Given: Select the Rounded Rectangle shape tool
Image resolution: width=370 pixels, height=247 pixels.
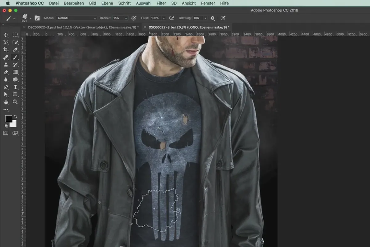Looking at the screenshot, I should coord(15,94).
